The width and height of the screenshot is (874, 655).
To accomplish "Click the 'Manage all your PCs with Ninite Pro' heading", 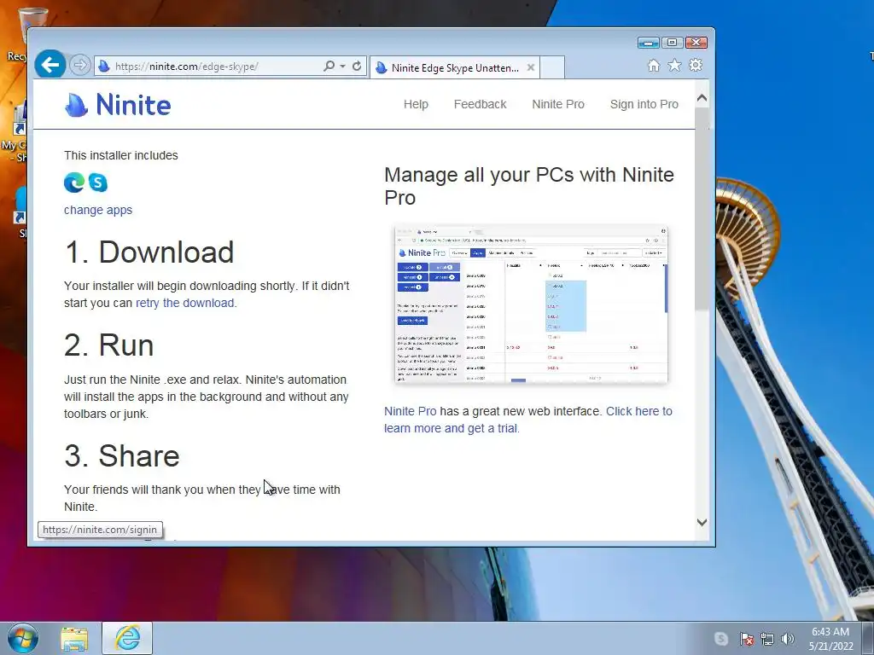I will 529,186.
